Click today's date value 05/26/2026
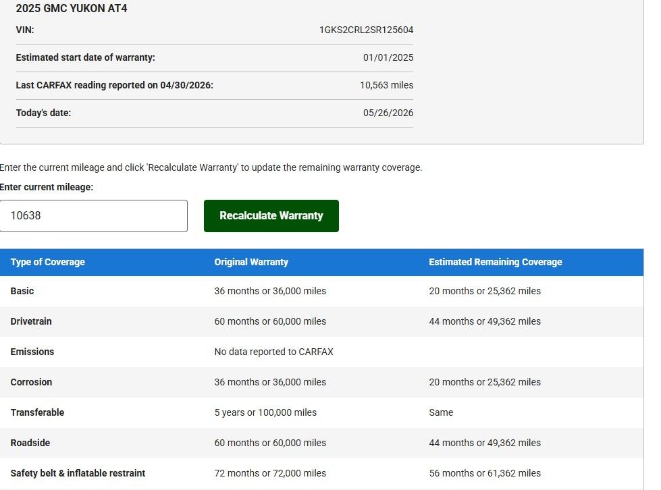 (388, 113)
